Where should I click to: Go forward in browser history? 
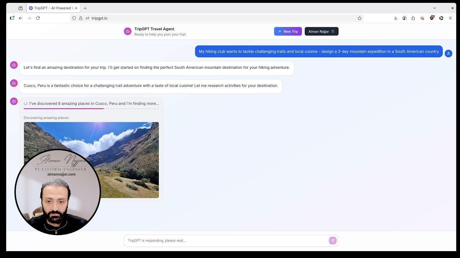[29, 18]
